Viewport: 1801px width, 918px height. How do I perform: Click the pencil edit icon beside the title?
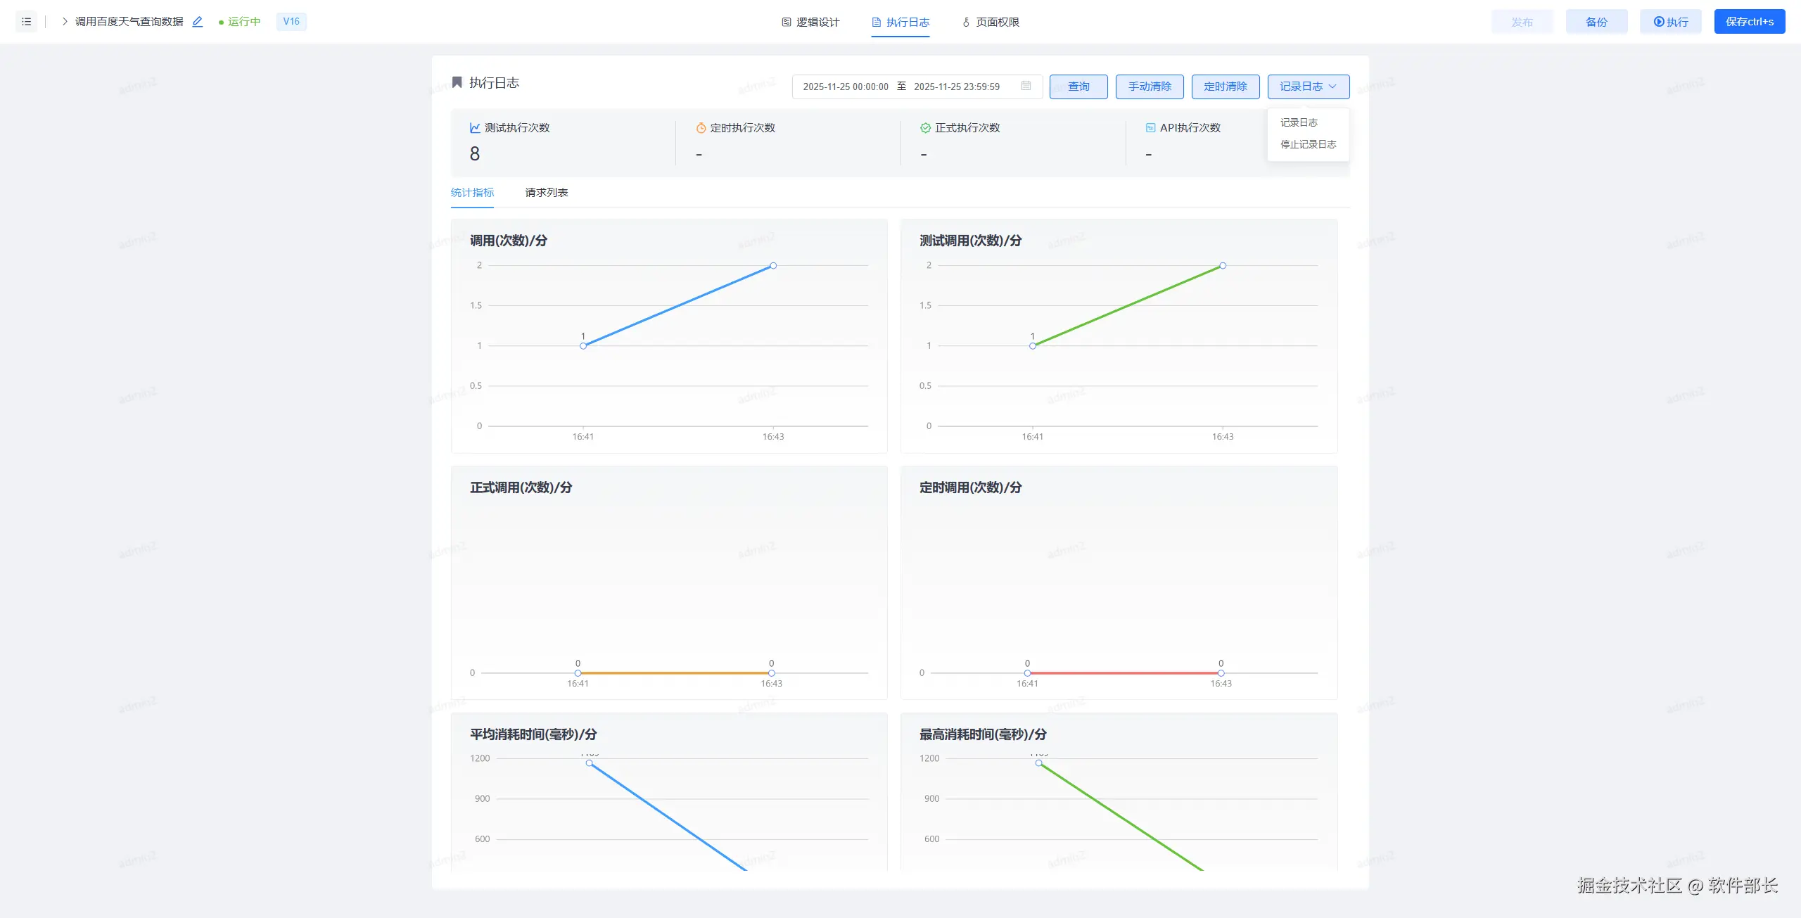tap(198, 22)
